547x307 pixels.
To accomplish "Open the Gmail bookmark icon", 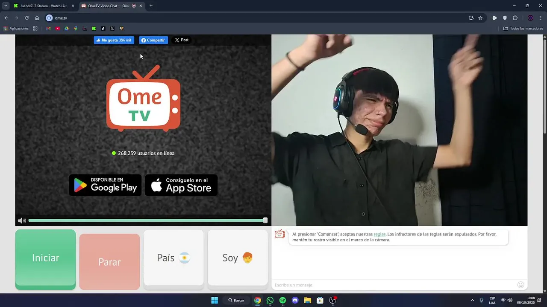I will pos(48,29).
